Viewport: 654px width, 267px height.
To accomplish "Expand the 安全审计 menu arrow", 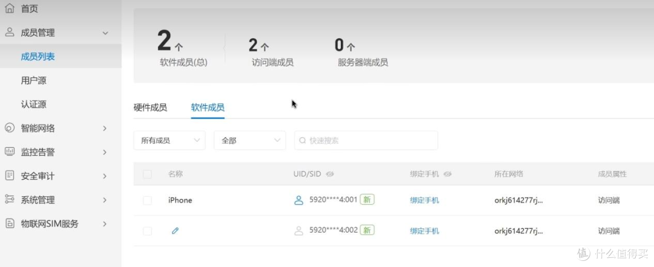I will click(x=105, y=176).
